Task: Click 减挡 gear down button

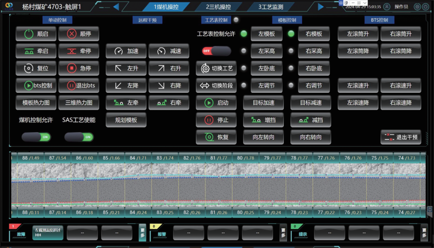Action: coord(311,120)
